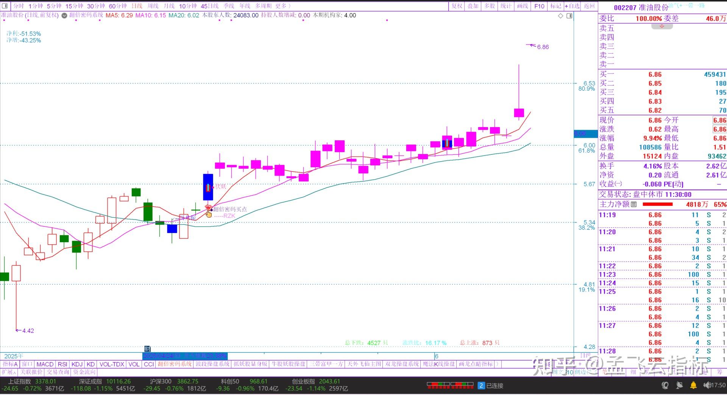This screenshot has width=727, height=395.
Task: Toggle the left sidebar panel icon
Action: pyautogui.click(x=5, y=6)
